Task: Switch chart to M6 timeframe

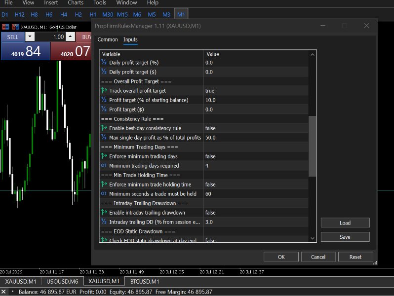Action: [137, 15]
